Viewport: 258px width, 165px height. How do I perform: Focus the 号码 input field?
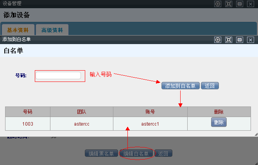[x=58, y=76]
